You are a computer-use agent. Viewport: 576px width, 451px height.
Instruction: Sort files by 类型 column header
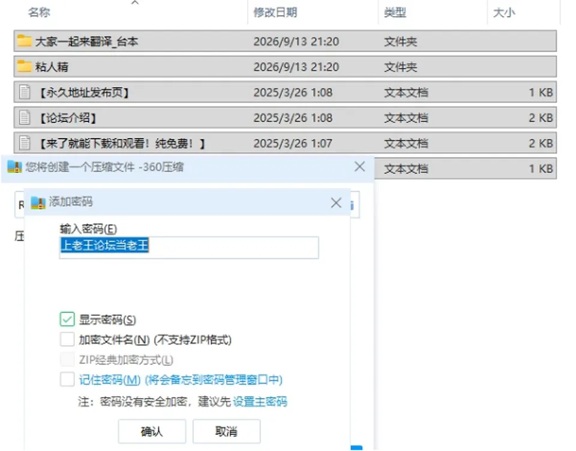pos(395,13)
